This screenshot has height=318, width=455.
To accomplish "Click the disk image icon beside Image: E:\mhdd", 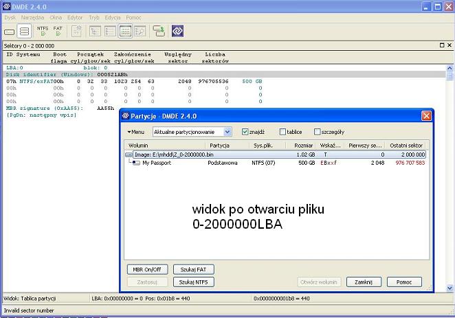I will (x=129, y=155).
